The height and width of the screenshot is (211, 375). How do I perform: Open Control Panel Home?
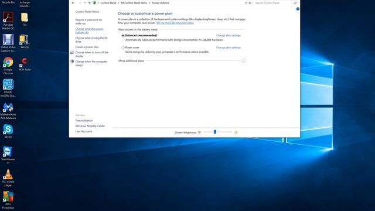tap(87, 12)
